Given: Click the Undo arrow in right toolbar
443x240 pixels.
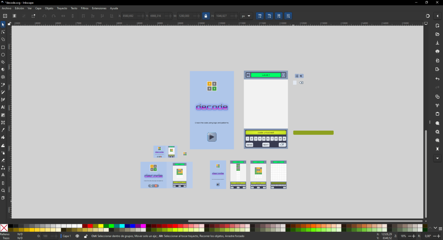Looking at the screenshot, I should [437, 79].
